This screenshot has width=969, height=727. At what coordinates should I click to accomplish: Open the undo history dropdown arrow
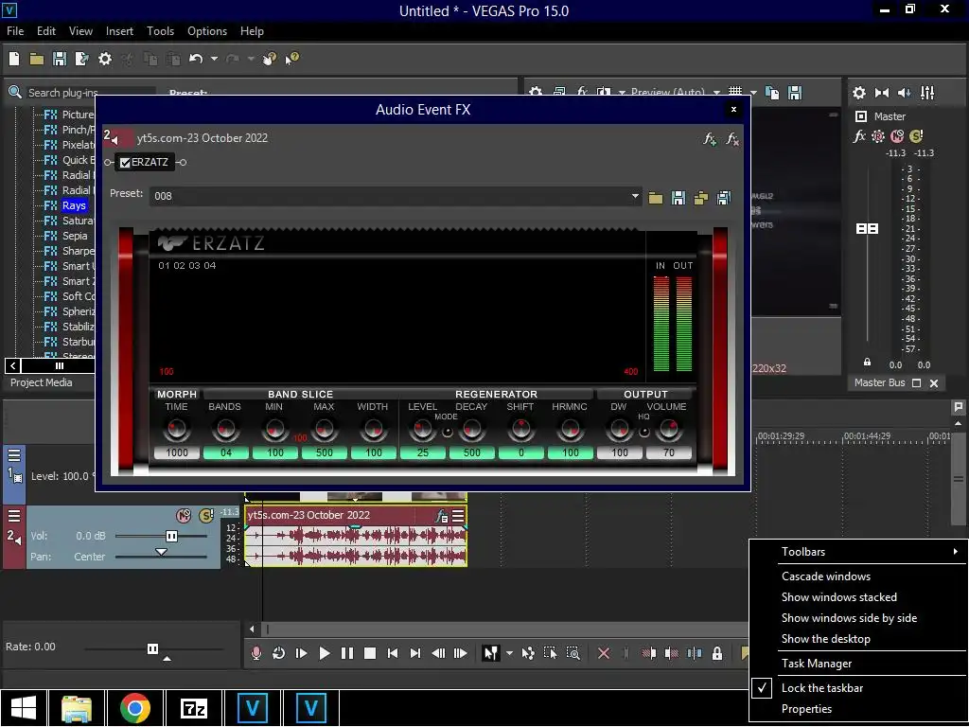214,59
